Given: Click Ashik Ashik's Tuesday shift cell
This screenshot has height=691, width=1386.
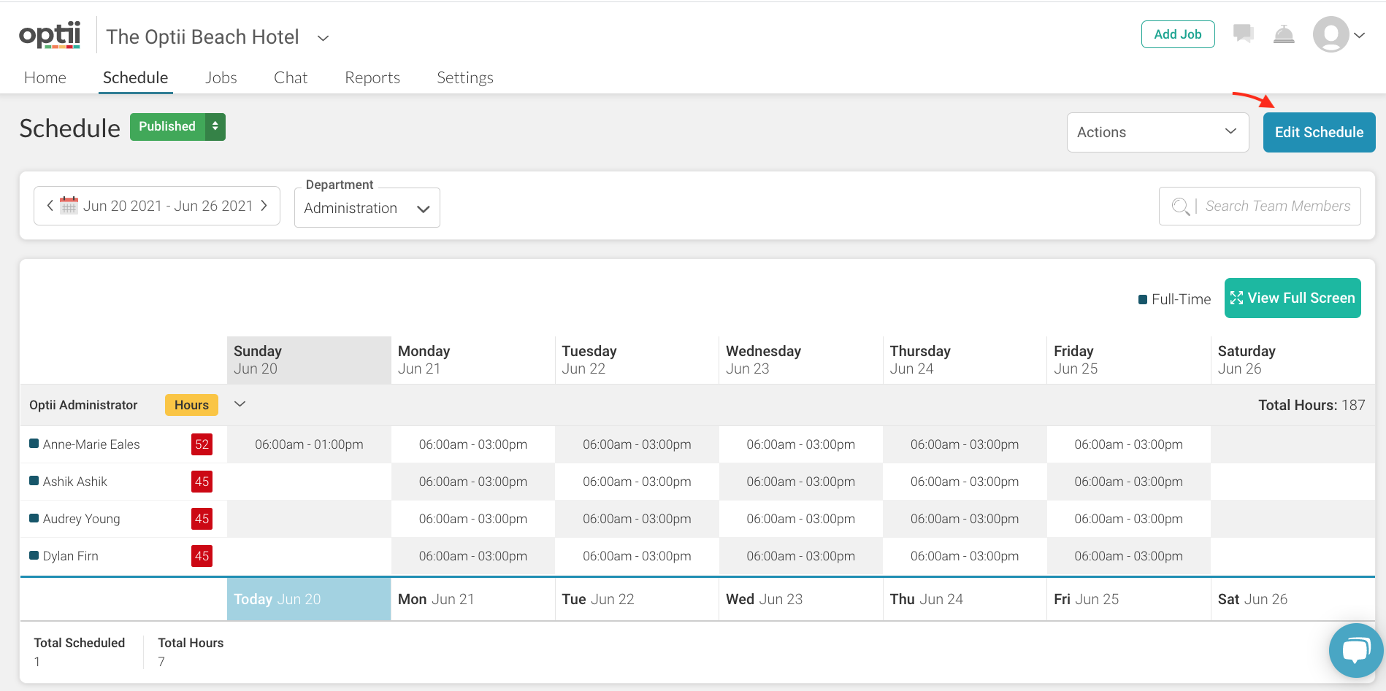Looking at the screenshot, I should (x=637, y=482).
